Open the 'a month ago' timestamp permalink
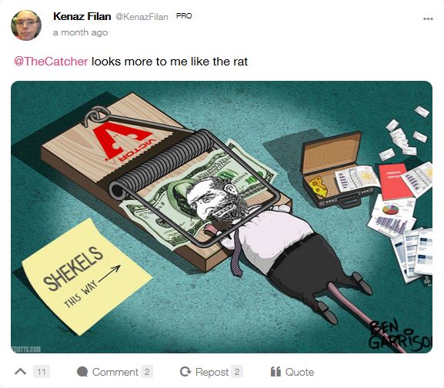The width and height of the screenshot is (444, 388). coord(81,32)
